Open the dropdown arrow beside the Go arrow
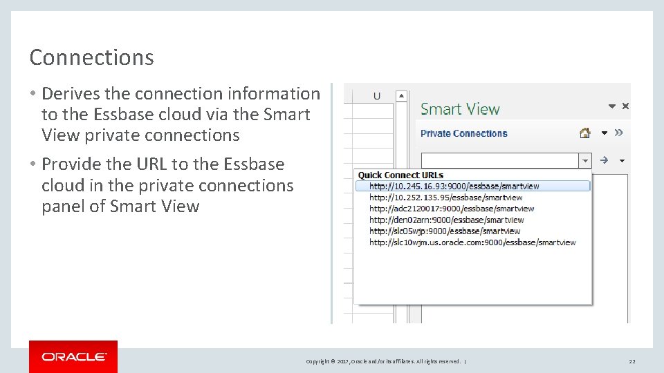664x373 pixels. [x=622, y=161]
